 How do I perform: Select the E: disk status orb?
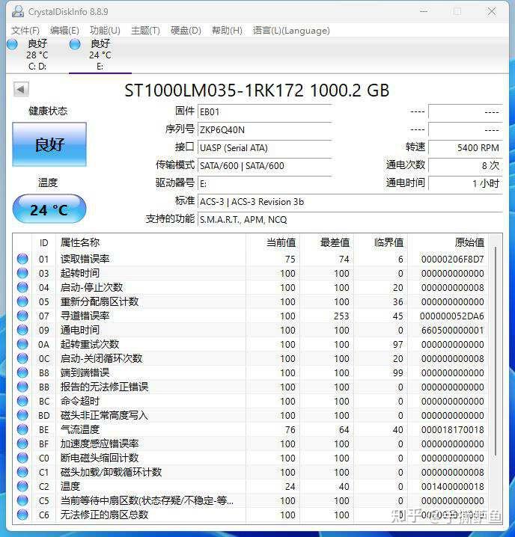75,44
